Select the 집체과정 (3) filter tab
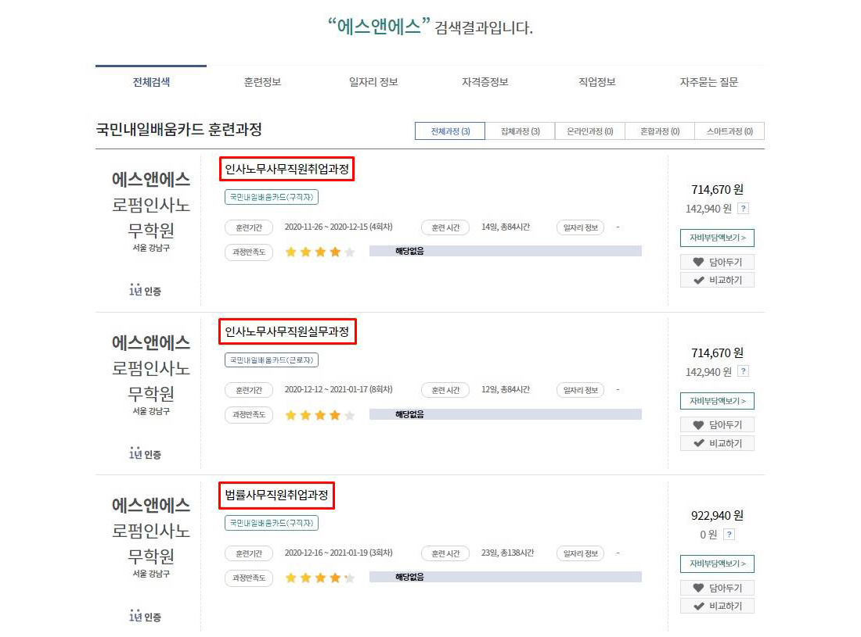Image resolution: width=861 pixels, height=637 pixels. pyautogui.click(x=520, y=131)
